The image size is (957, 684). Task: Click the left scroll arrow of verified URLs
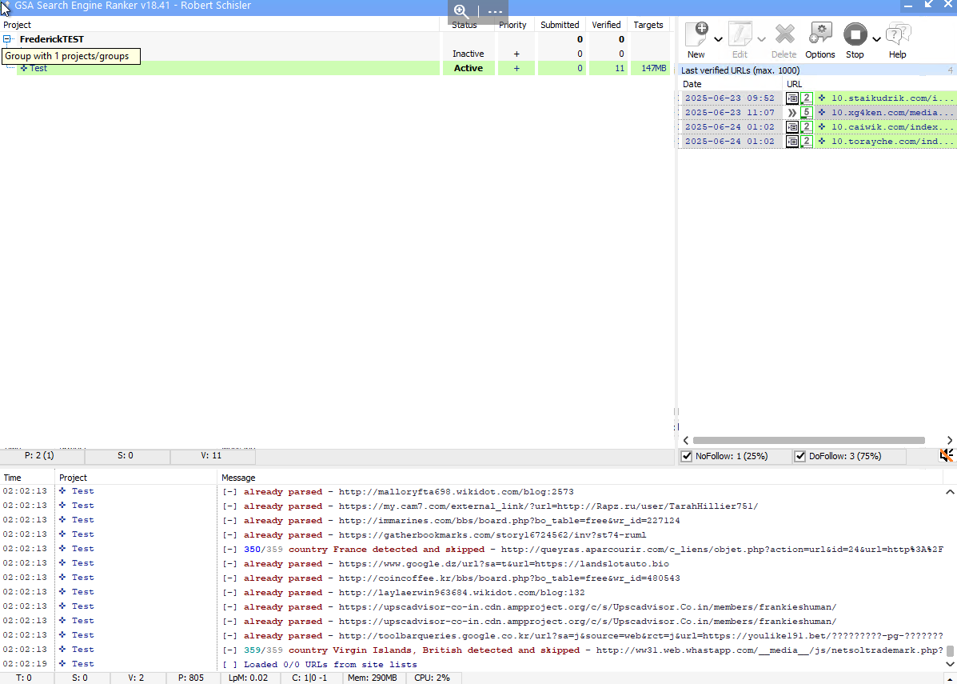[x=686, y=440]
